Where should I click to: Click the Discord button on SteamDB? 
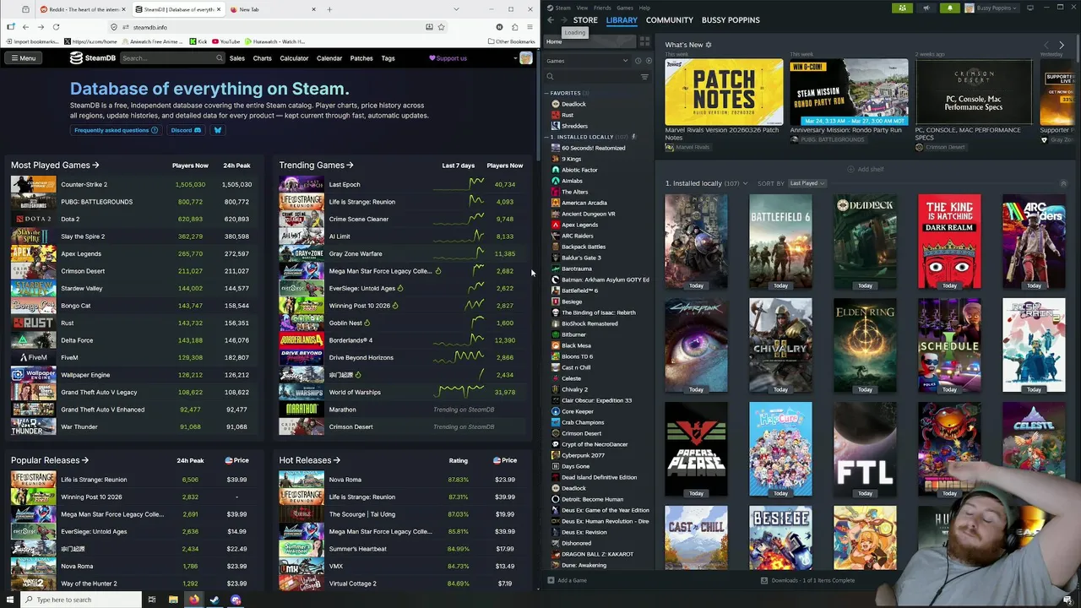[186, 130]
